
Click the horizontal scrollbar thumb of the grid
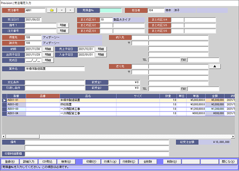23,136
